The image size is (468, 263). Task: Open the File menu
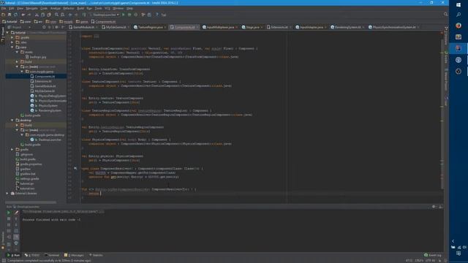pos(4,8)
